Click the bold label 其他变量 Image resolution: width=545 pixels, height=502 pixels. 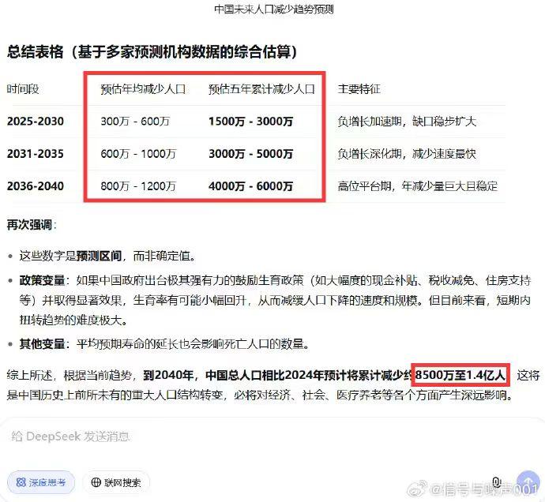[x=42, y=344]
